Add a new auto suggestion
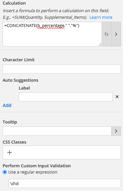 tap(7, 105)
